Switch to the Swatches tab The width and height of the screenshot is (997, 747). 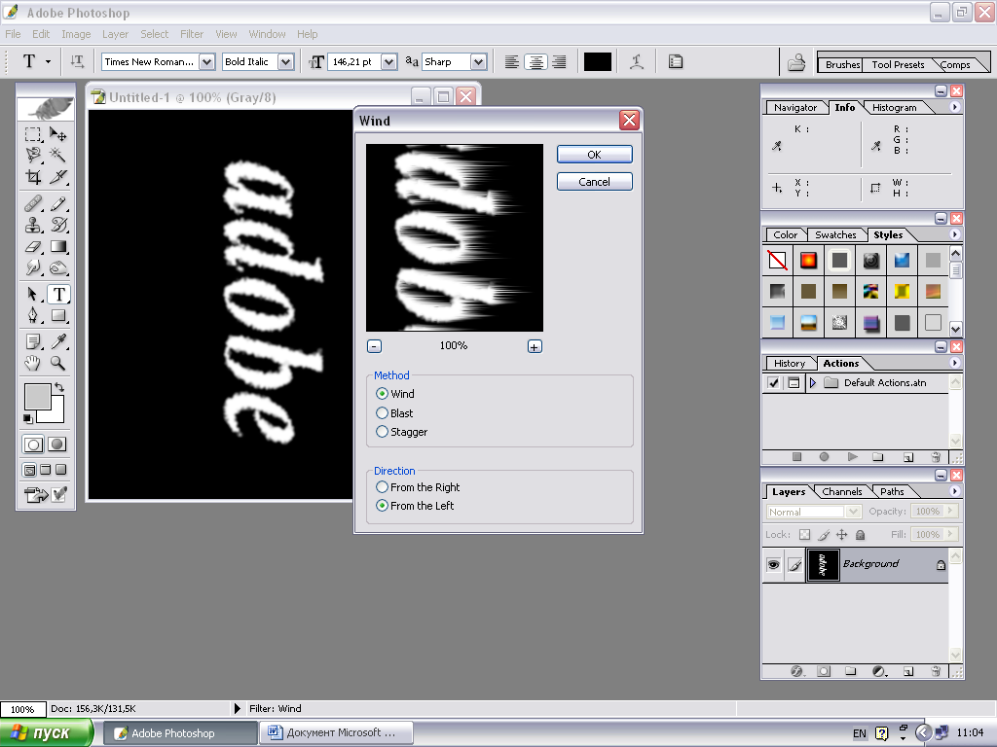click(x=835, y=235)
